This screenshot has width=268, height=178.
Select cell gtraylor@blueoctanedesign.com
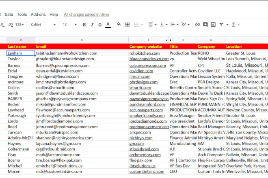82,59
